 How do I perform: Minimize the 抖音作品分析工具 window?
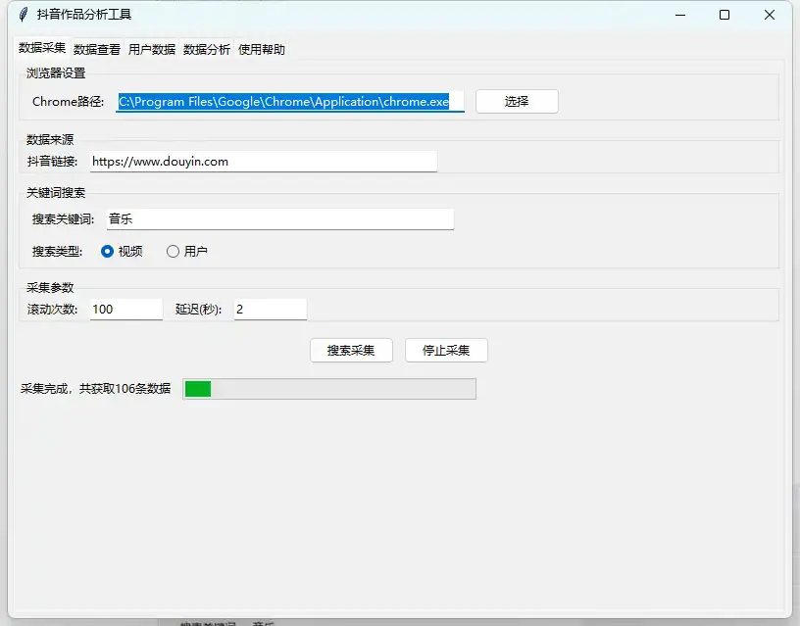tap(678, 16)
